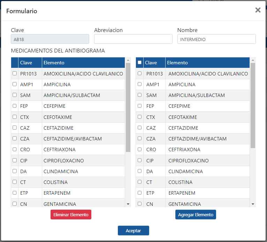Screen dimensions: 267x242
Task: Enable the ERTAPENEM checkbox in the right table
Action: 140,193
